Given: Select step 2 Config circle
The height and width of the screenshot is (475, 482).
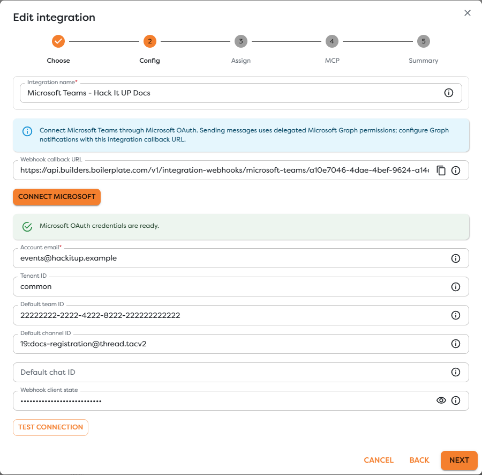Looking at the screenshot, I should (150, 41).
